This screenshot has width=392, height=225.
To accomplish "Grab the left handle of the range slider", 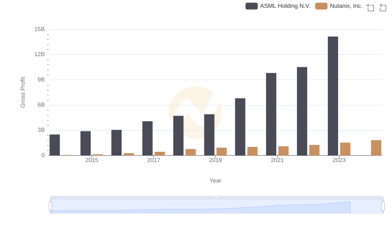I will pos(50,206).
